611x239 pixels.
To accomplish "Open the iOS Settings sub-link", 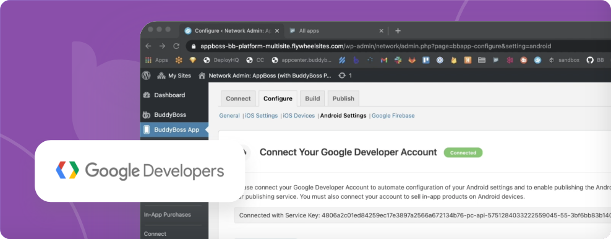I will click(262, 116).
